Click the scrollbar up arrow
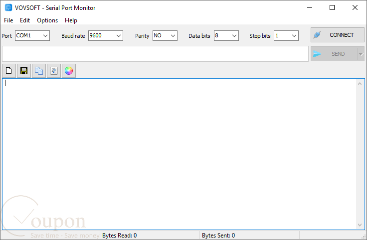The height and width of the screenshot is (240, 367). [360, 84]
